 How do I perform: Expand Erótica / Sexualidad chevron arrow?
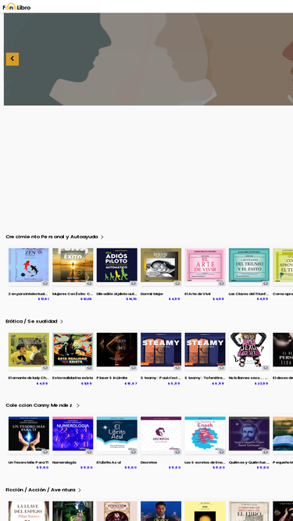click(62, 322)
